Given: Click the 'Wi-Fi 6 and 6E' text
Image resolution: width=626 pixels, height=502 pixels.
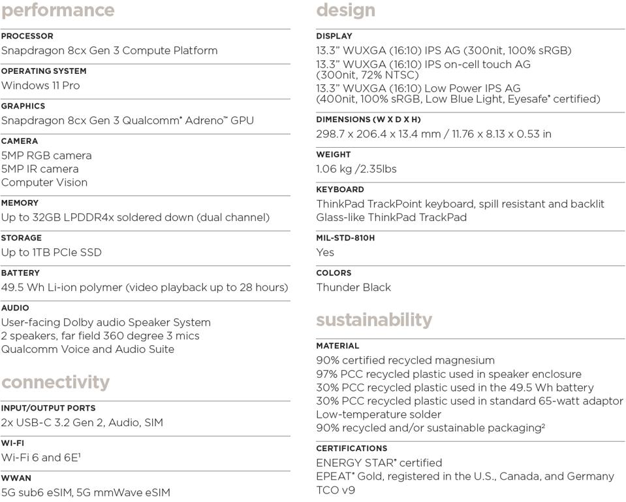Looking at the screenshot, I should (39, 458).
